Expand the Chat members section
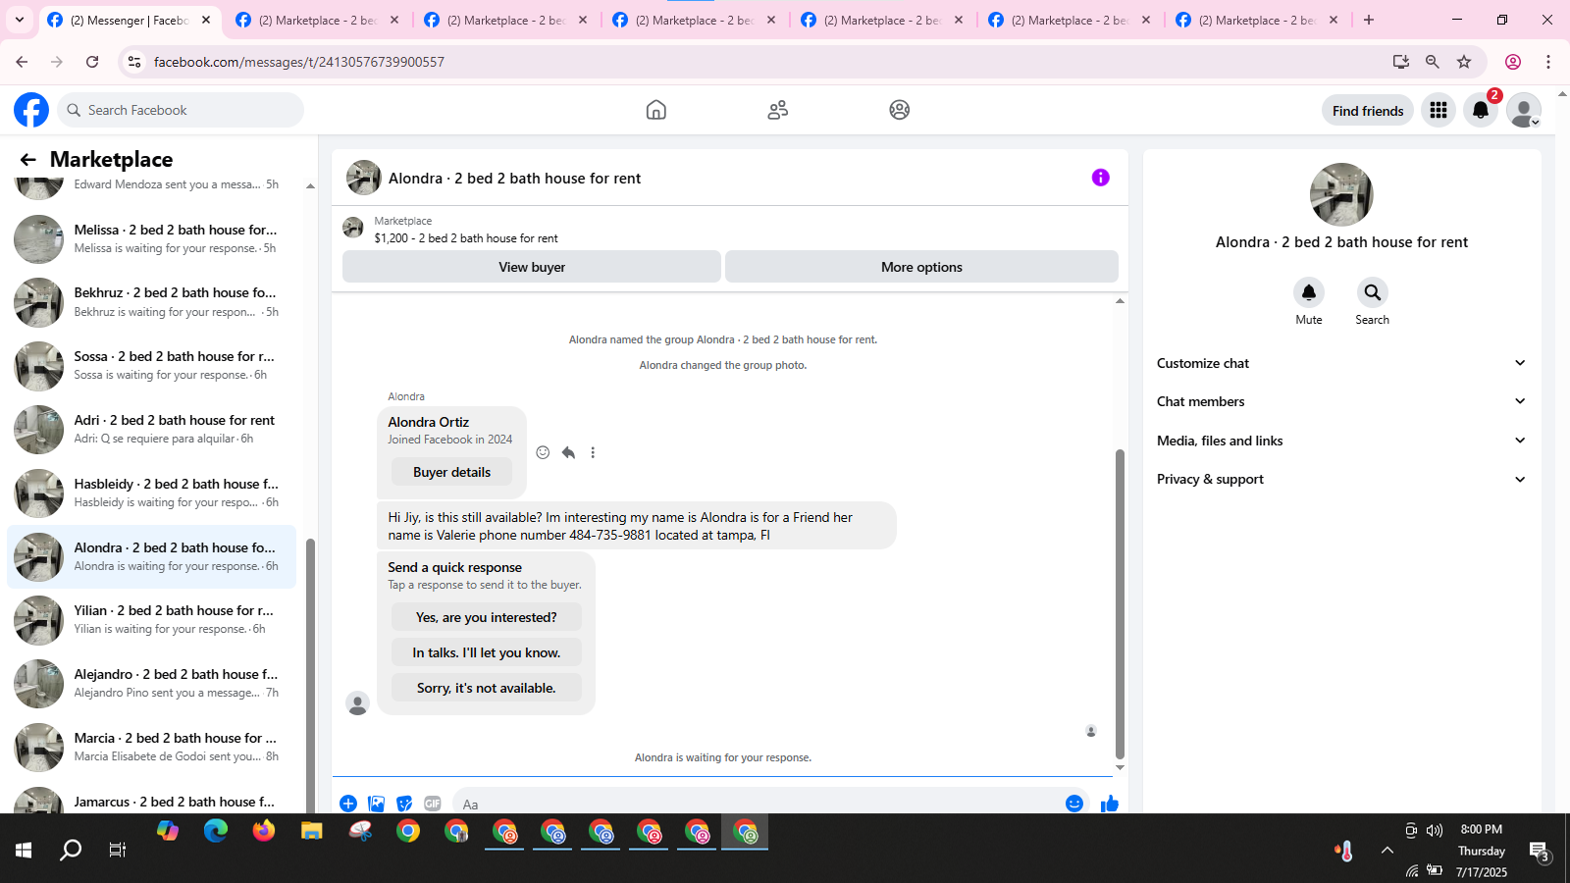The image size is (1570, 883). (x=1341, y=401)
